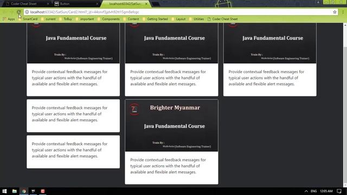This screenshot has width=347, height=195.
Task: Open the current bookmark folder
Action: pyautogui.click(x=48, y=19)
